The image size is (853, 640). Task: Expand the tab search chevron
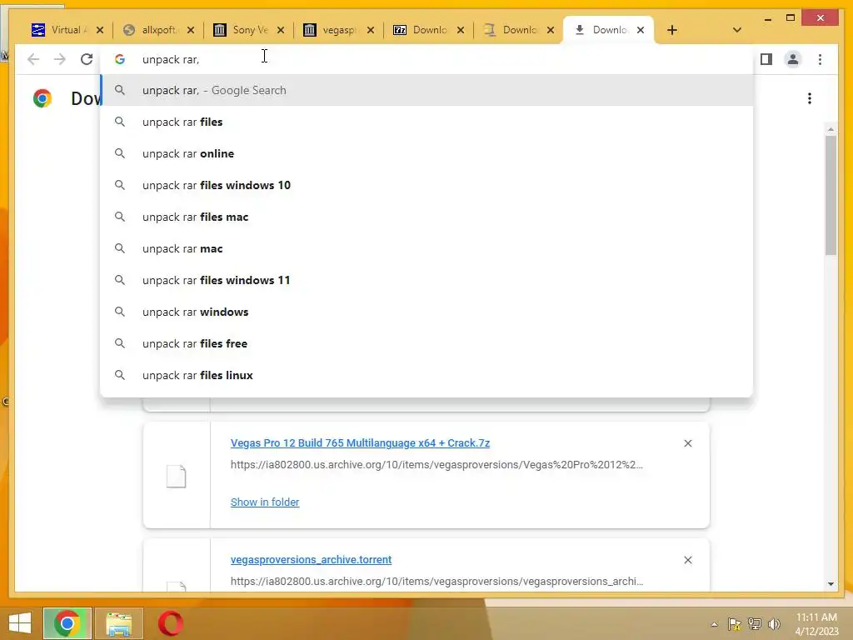pos(736,30)
